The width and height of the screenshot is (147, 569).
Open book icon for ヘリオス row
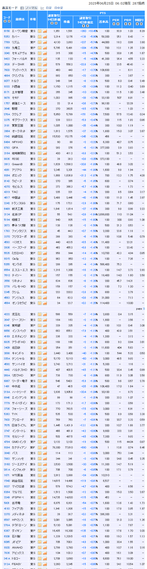click(40, 242)
